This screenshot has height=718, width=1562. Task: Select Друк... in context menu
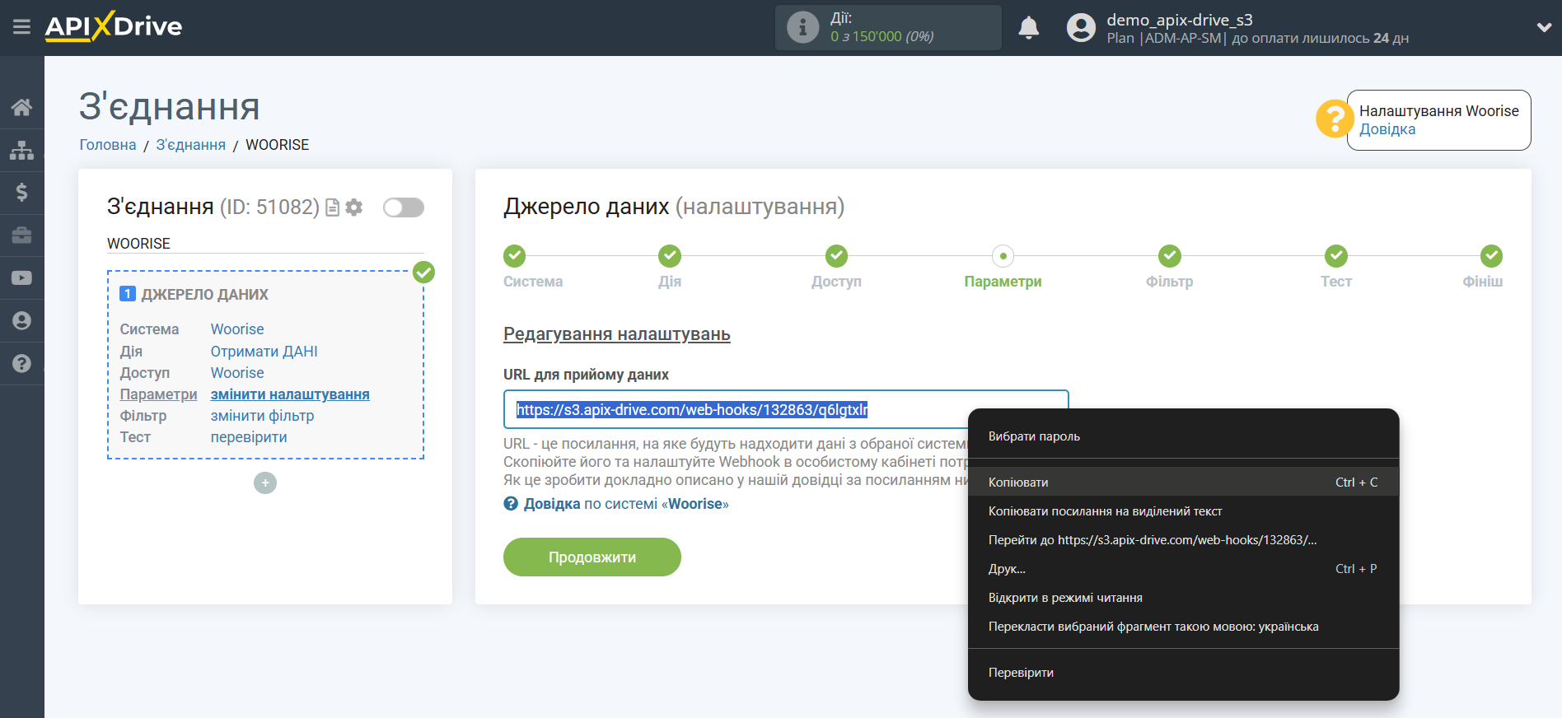1183,569
